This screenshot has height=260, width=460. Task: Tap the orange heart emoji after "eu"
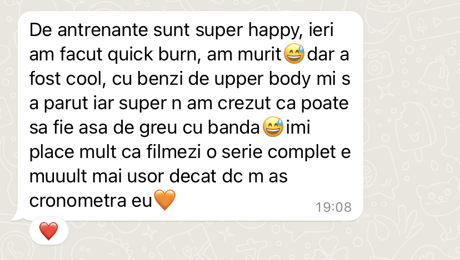[164, 200]
